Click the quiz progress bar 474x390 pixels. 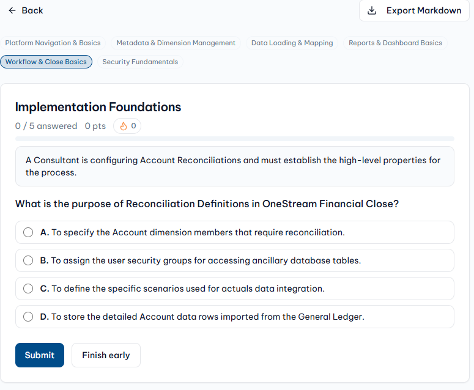pos(235,139)
